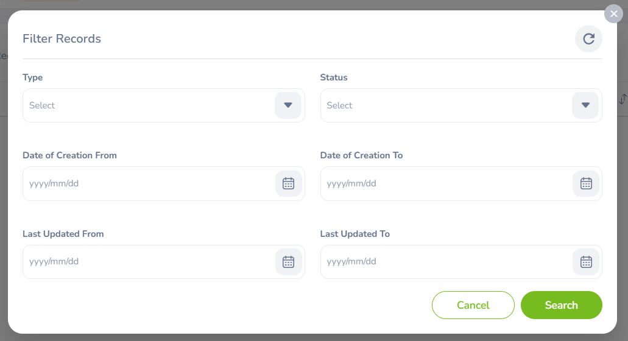Click the Type field label text

tap(33, 77)
